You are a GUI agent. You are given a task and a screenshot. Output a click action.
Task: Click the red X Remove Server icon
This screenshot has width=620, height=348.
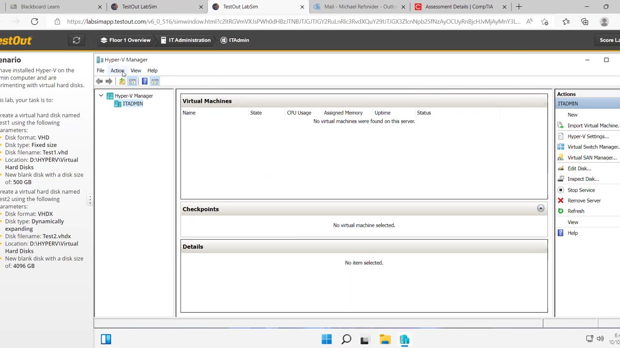tap(560, 201)
